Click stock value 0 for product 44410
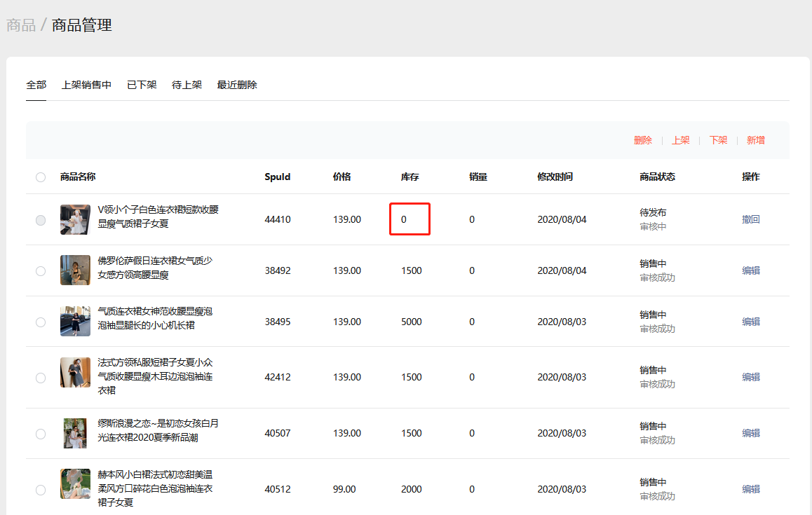812x515 pixels. point(404,219)
